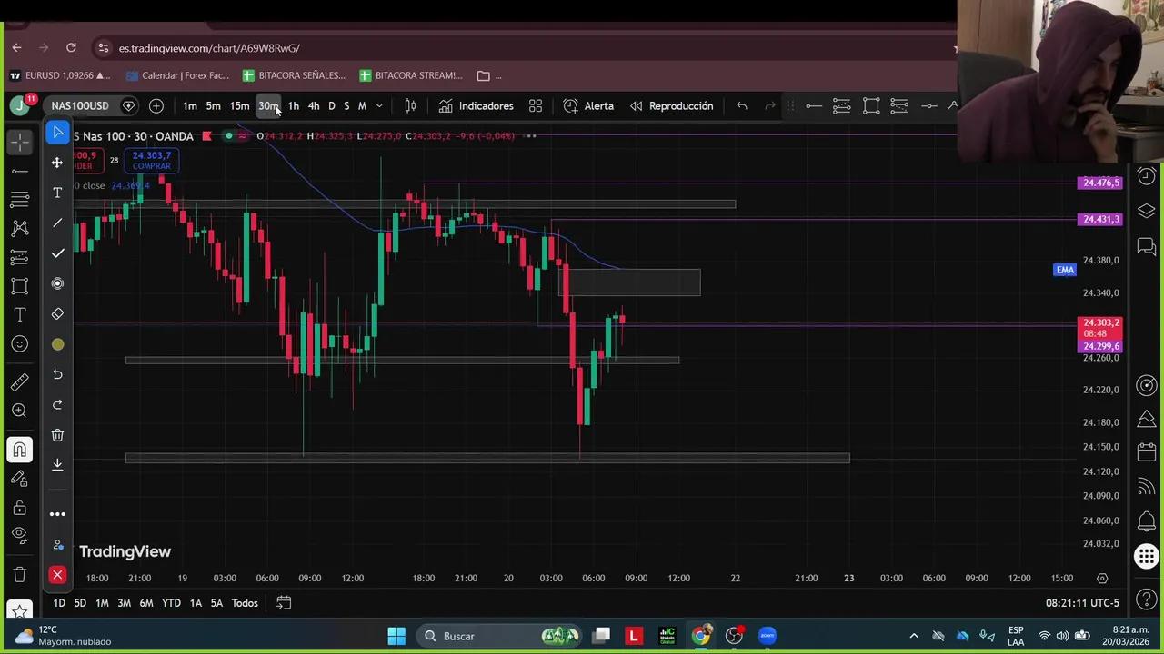
Task: Select the crosshair cursor tool
Action: tap(19, 142)
